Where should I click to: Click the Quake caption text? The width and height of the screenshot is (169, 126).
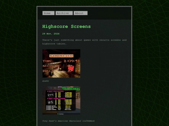pyautogui.click(x=45, y=81)
